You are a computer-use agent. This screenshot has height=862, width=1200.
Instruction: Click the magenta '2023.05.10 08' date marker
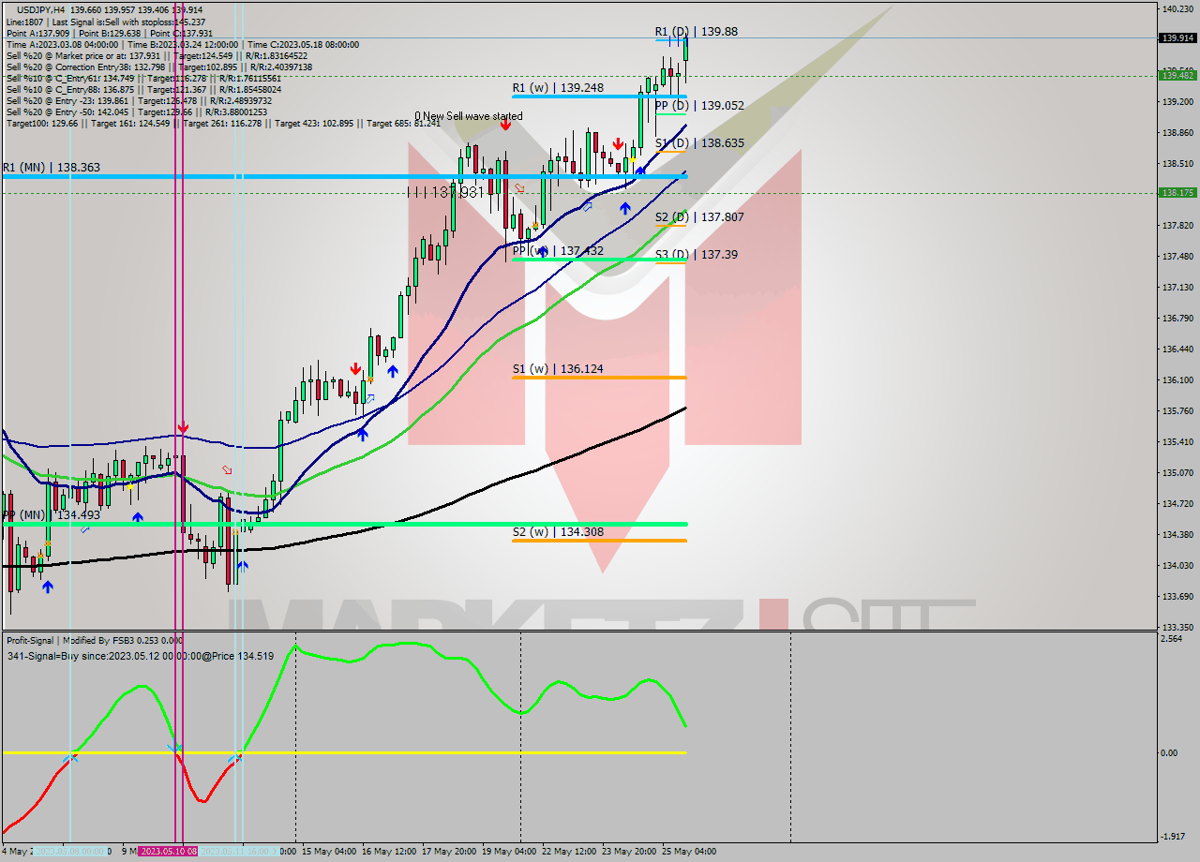click(169, 852)
